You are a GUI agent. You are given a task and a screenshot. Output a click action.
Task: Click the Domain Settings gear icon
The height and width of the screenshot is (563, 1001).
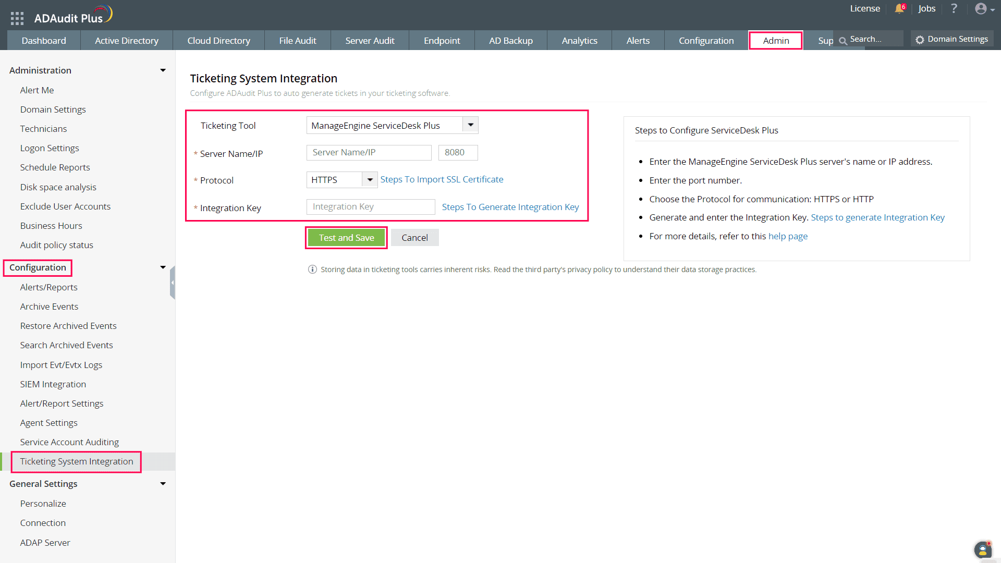click(920, 40)
